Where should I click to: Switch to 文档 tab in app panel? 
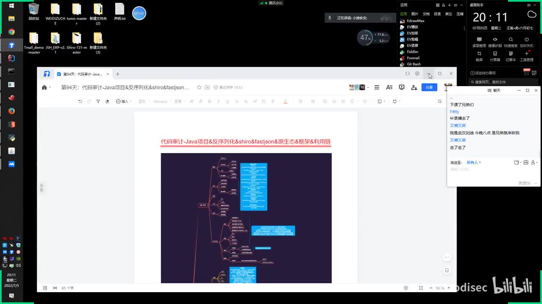(x=426, y=14)
